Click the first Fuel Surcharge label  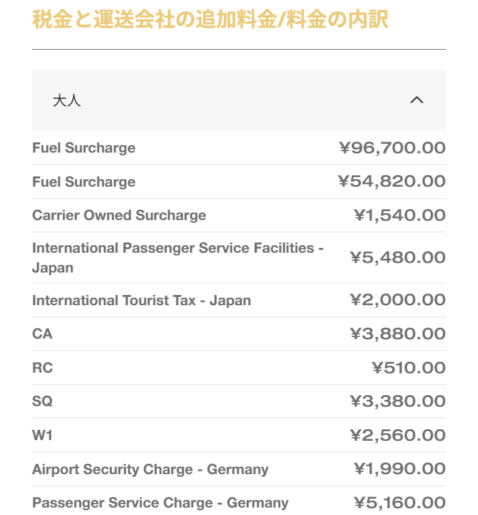coord(84,148)
